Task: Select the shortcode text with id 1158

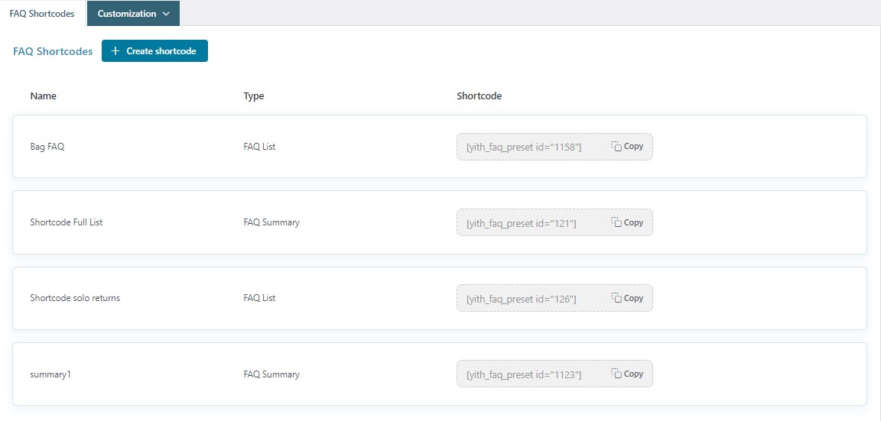Action: (x=524, y=147)
